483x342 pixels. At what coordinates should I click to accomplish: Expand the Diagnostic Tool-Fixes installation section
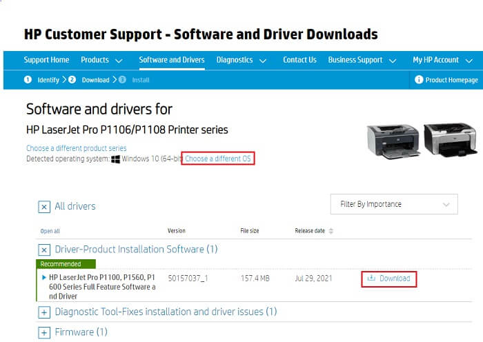tap(43, 312)
